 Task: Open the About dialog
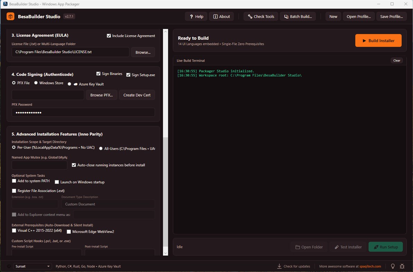pos(221,17)
